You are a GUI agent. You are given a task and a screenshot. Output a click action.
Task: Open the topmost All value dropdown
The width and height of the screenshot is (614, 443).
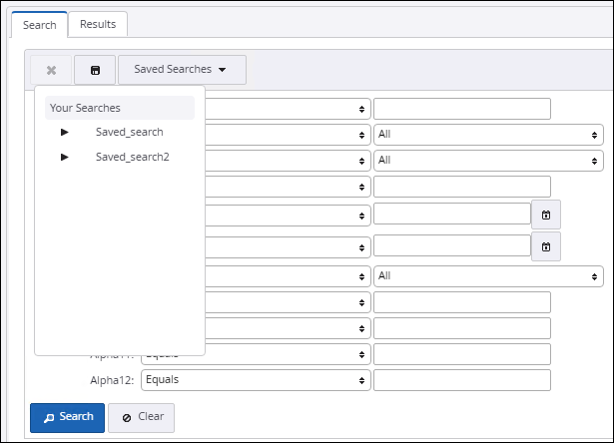[488, 134]
